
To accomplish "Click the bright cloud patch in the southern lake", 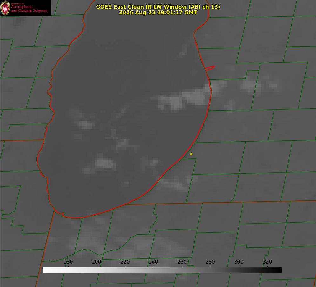I will point(105,163).
